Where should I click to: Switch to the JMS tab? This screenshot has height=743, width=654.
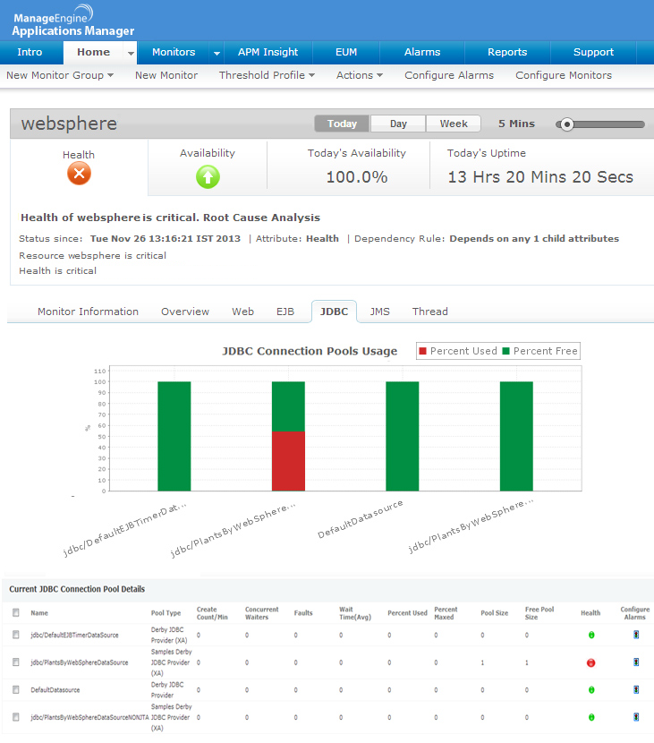point(380,312)
